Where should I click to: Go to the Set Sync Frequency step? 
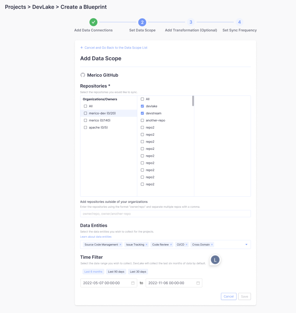pyautogui.click(x=240, y=30)
